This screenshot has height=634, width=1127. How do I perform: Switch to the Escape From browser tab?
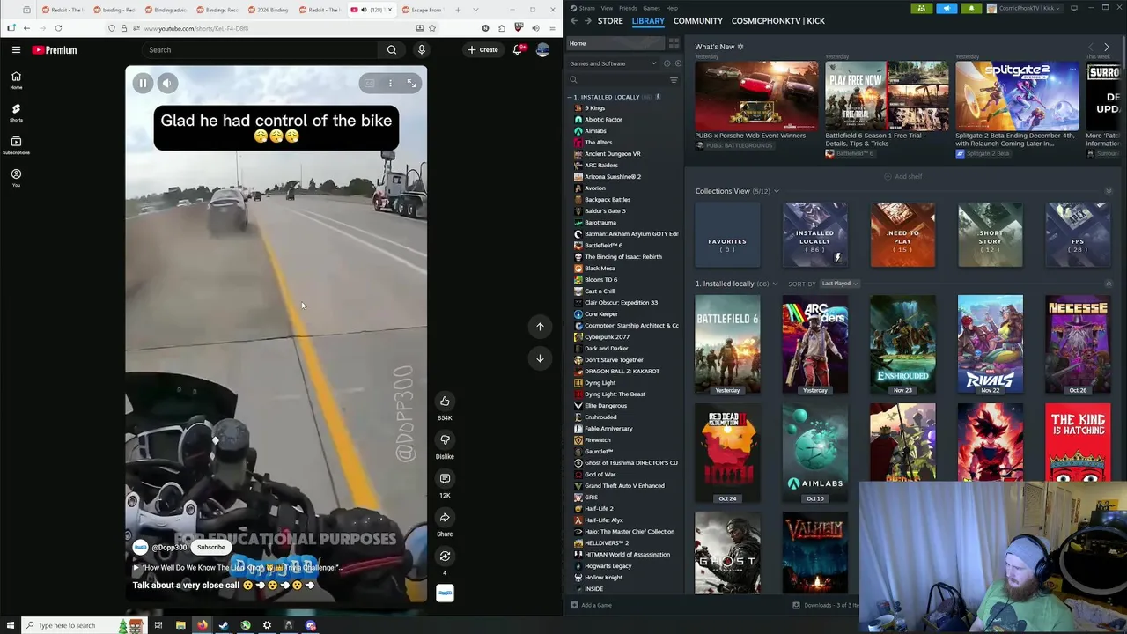tap(424, 10)
